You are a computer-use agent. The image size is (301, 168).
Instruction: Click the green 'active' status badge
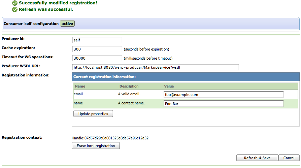point(67,24)
